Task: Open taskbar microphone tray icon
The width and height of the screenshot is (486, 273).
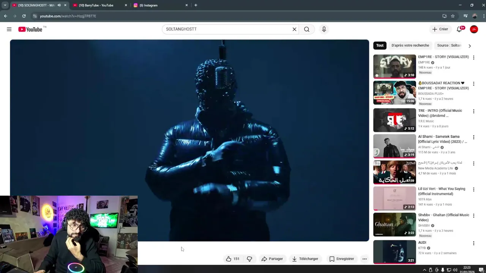Action: (443, 270)
